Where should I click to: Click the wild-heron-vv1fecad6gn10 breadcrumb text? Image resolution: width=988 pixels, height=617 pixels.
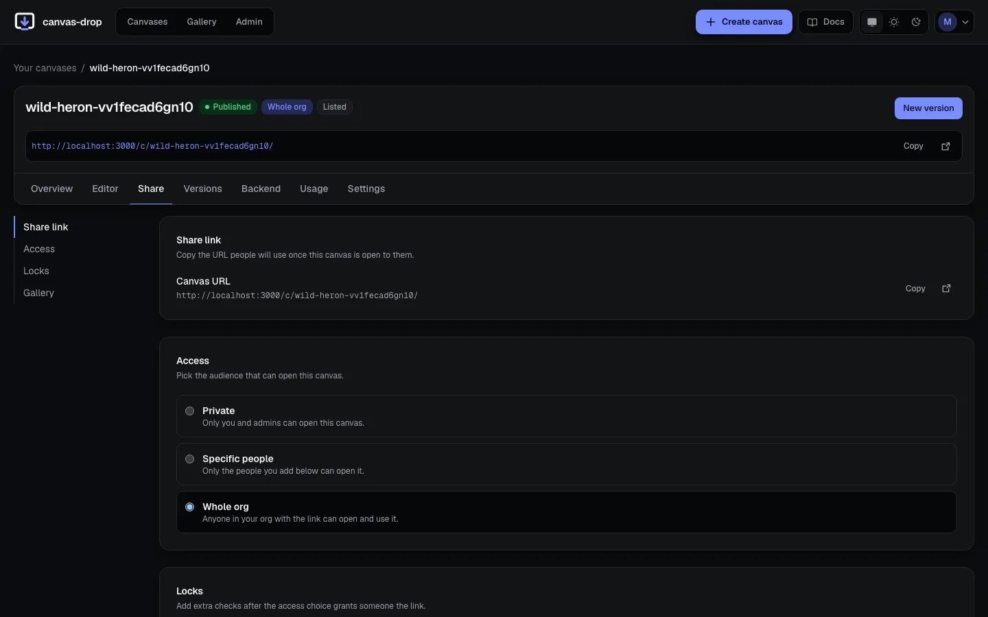coord(150,68)
